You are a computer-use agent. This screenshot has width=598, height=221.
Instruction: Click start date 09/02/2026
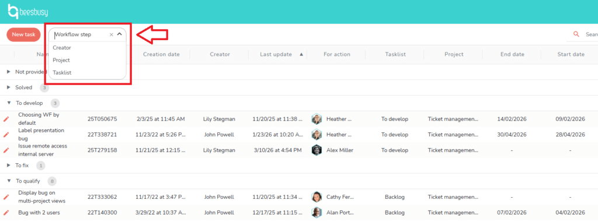coord(570,119)
